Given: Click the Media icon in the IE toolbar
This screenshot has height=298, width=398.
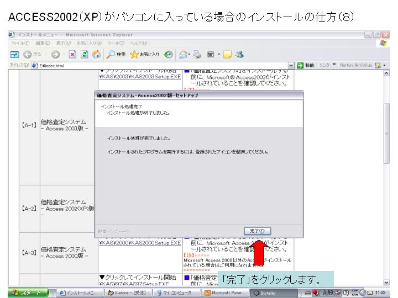Looking at the screenshot, I should pos(168,55).
